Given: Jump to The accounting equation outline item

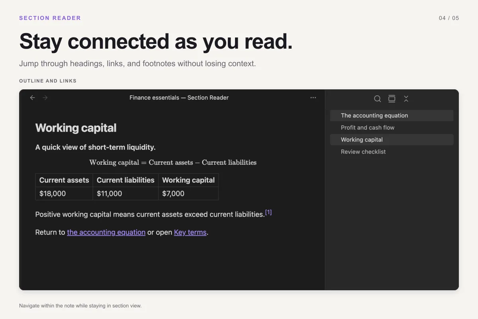Looking at the screenshot, I should [x=392, y=116].
